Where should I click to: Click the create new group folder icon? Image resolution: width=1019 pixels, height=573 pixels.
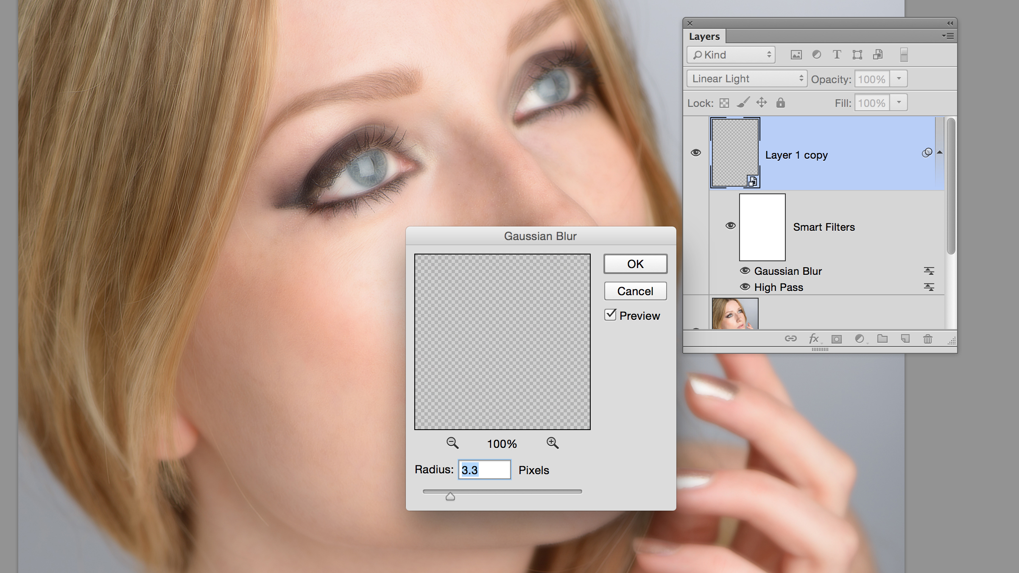882,338
